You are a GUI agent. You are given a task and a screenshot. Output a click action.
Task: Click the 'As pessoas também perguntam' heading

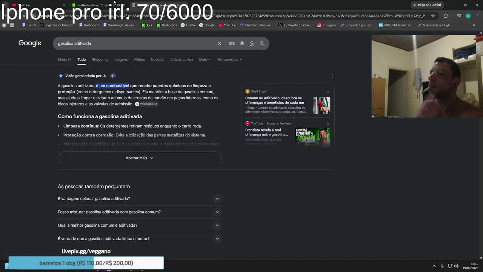94,186
